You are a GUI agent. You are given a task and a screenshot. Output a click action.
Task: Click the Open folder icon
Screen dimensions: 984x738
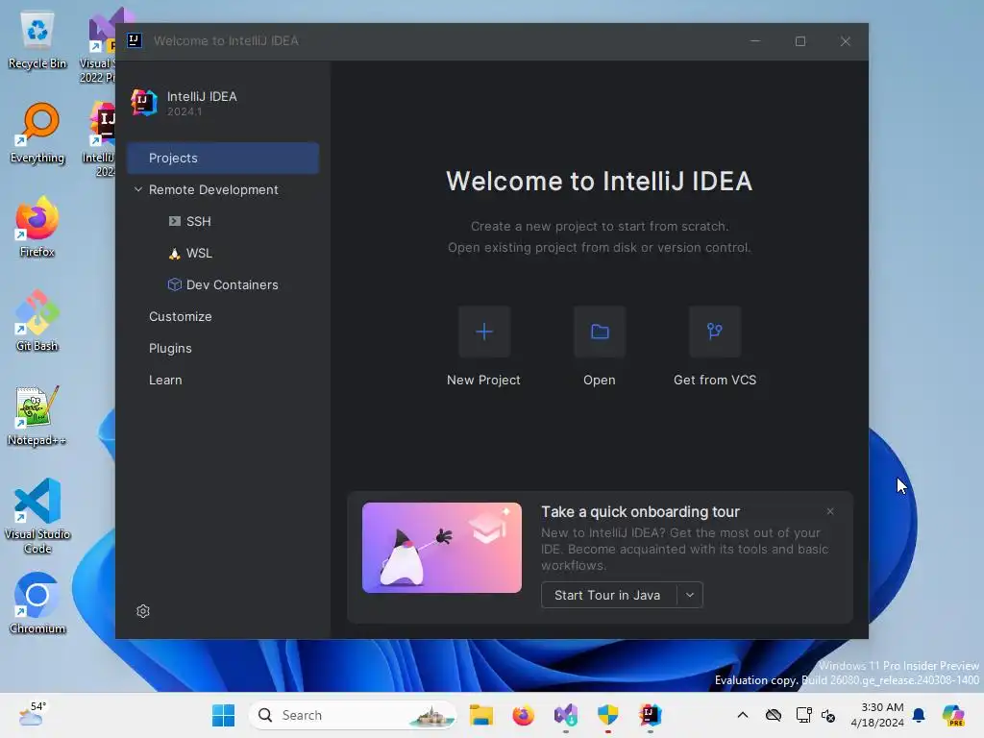click(600, 332)
